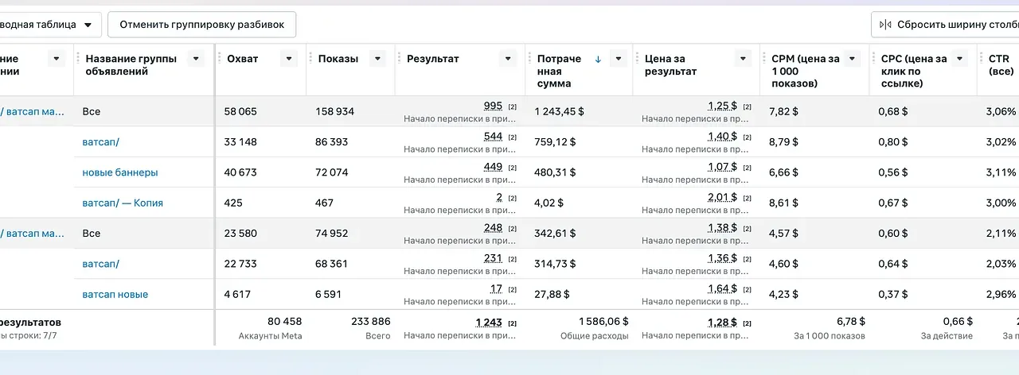This screenshot has height=375, width=1019.
Task: Click the [2] footnote beside price 1,38 $
Action: coord(748,229)
